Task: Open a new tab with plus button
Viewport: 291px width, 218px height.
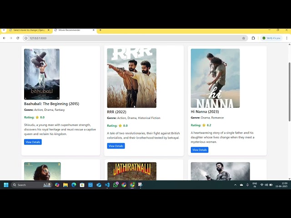Action: [100, 30]
